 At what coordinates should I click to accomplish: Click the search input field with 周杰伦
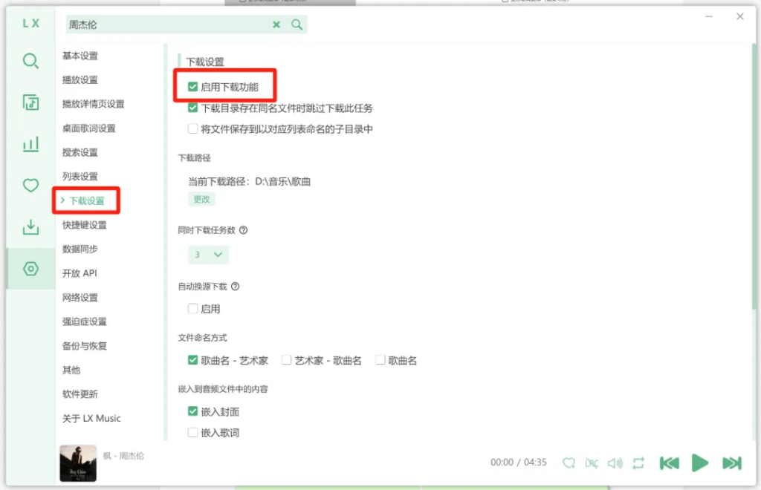167,24
